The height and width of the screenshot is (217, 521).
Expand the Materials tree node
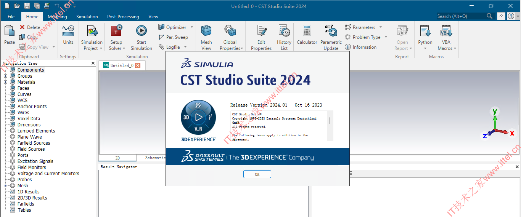(x=6, y=82)
